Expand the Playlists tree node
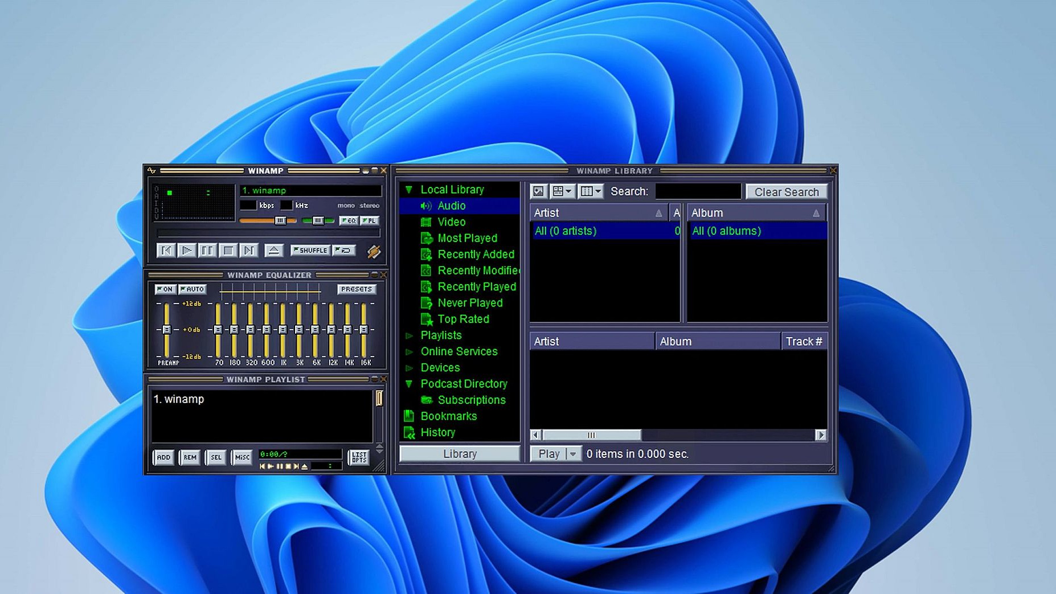The image size is (1056, 594). click(409, 336)
